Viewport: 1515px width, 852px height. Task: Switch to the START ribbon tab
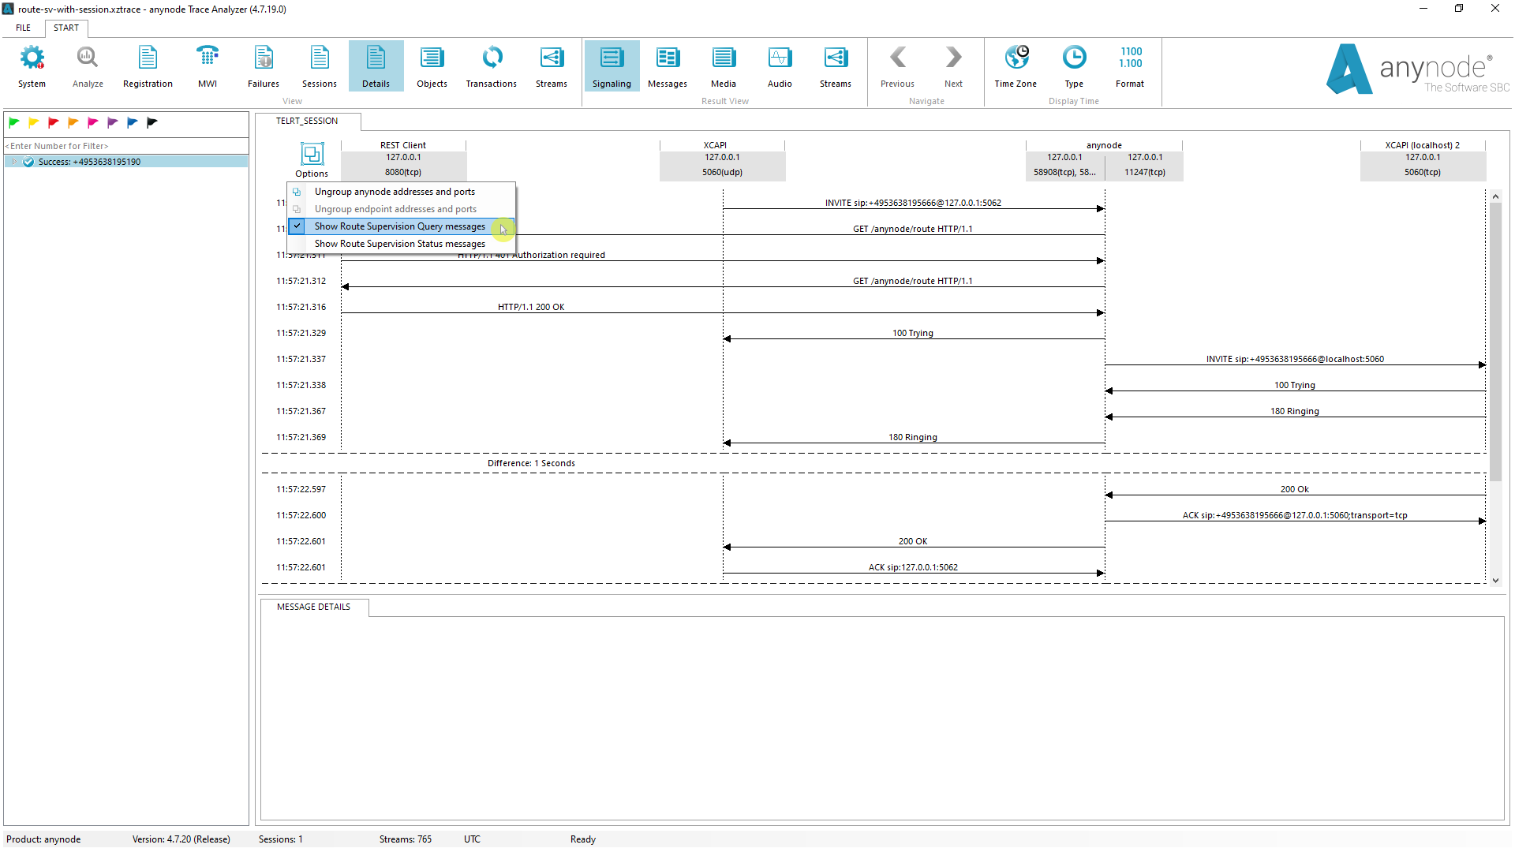pyautogui.click(x=66, y=28)
